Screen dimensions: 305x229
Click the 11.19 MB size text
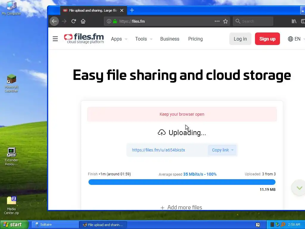tap(267, 190)
